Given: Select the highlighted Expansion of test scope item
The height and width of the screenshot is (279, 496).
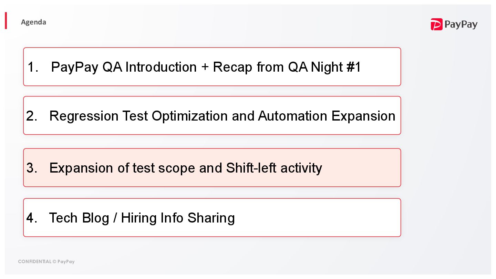Looking at the screenshot, I should pyautogui.click(x=212, y=168).
